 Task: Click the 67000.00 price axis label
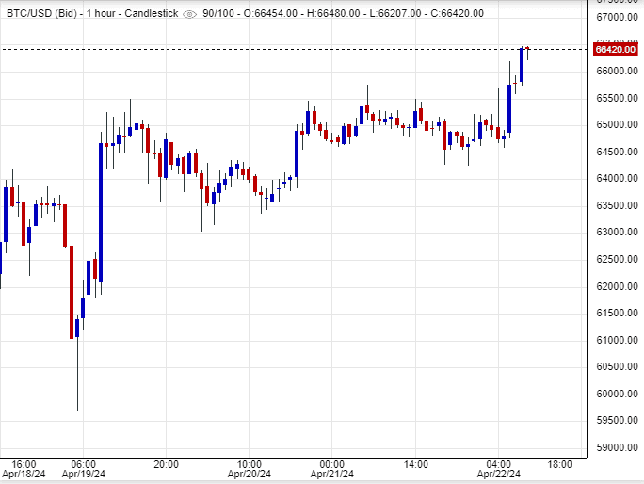point(619,18)
